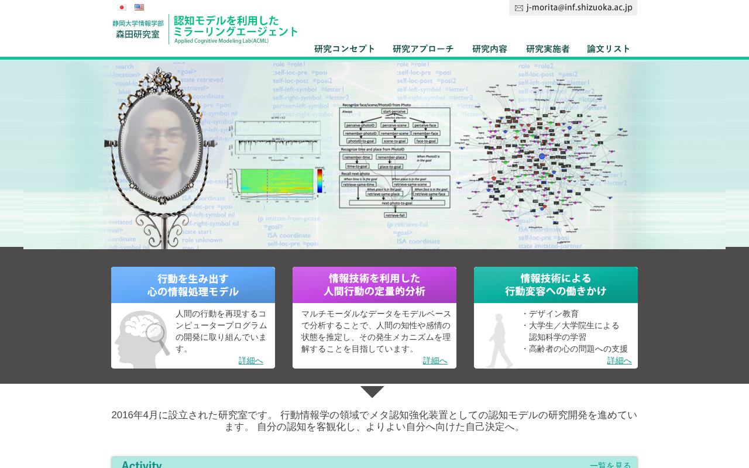Click the j-morita@inf.shizuoka.ac.jp email link
This screenshot has width=749, height=468.
click(579, 8)
